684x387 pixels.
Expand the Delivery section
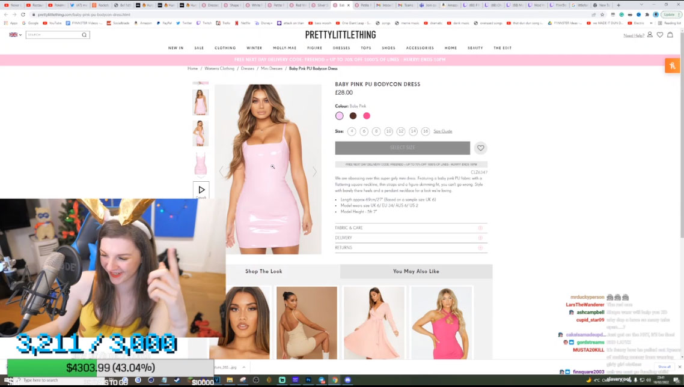[x=411, y=238]
